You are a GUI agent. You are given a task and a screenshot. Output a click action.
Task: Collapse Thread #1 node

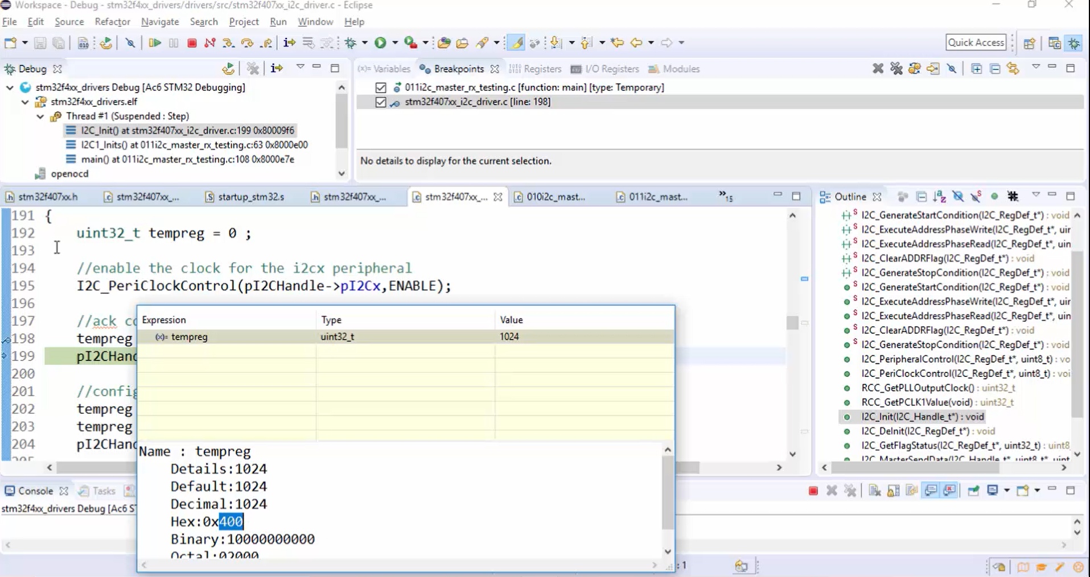pos(40,117)
